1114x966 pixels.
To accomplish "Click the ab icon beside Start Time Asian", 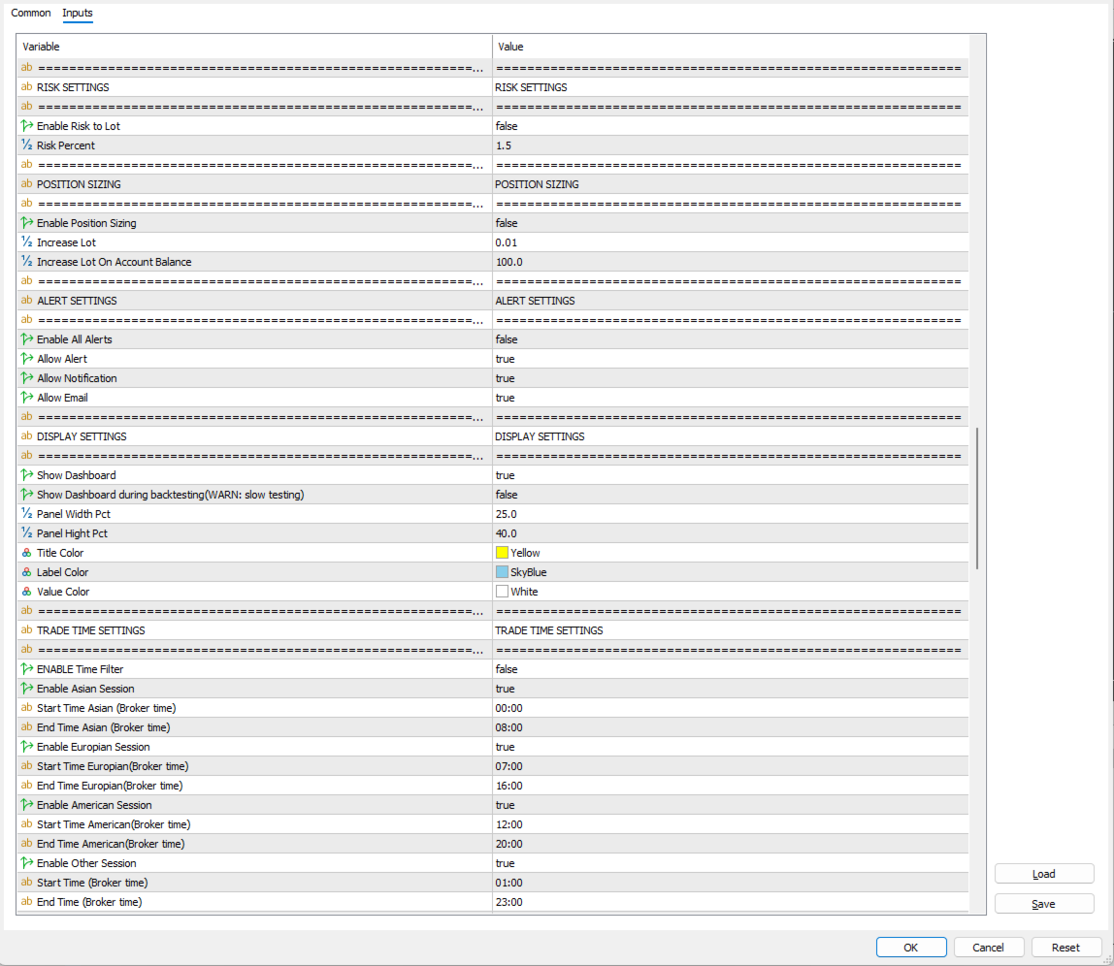I will 27,708.
